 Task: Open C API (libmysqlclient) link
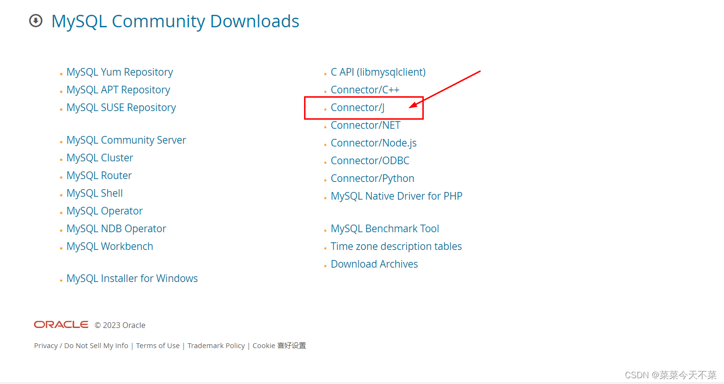coord(378,72)
